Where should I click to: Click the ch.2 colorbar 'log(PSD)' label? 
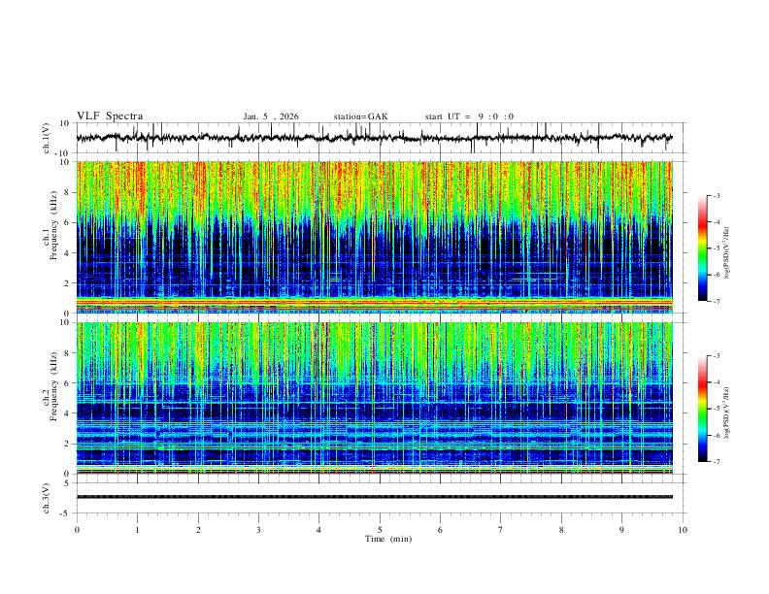[727, 413]
